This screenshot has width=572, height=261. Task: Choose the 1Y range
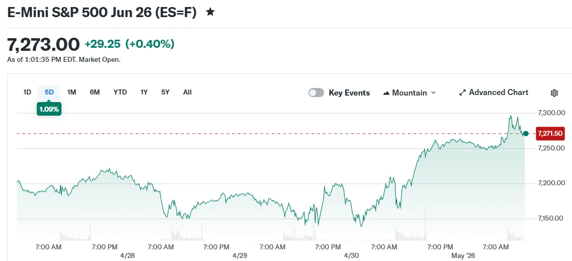pyautogui.click(x=144, y=92)
